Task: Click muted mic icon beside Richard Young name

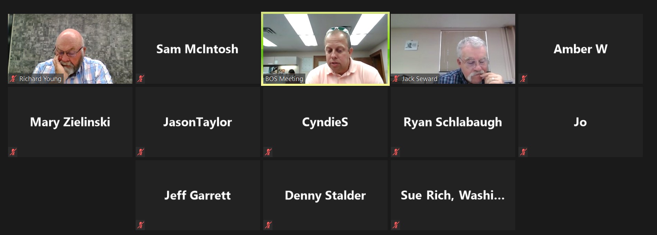Action: coord(13,79)
